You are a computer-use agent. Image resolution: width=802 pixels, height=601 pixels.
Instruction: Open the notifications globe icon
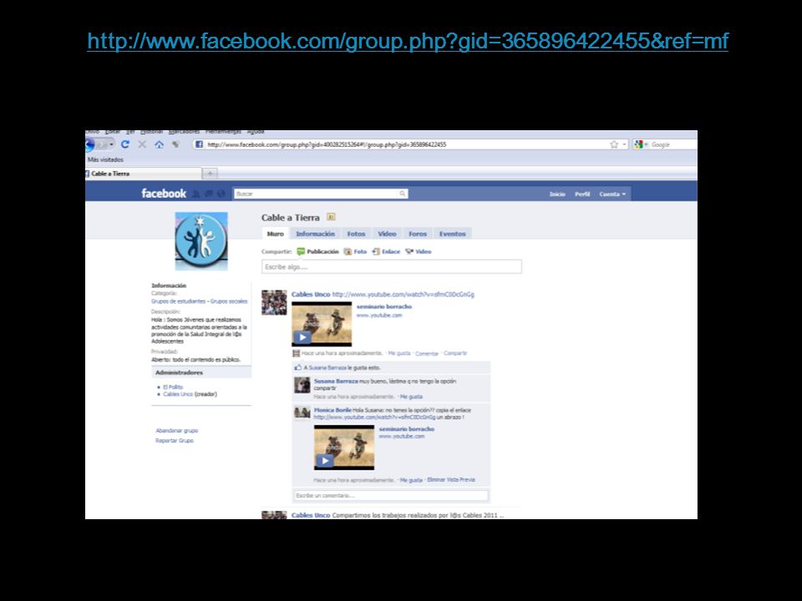[x=221, y=194]
